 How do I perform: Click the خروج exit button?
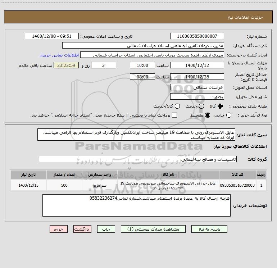click(x=59, y=229)
